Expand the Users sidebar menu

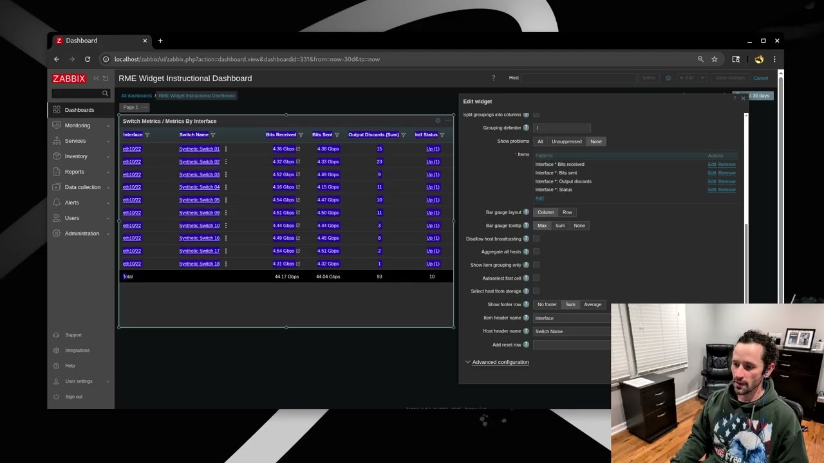80,218
